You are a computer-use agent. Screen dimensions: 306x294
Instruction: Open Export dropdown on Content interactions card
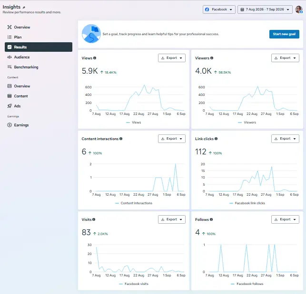(172, 139)
